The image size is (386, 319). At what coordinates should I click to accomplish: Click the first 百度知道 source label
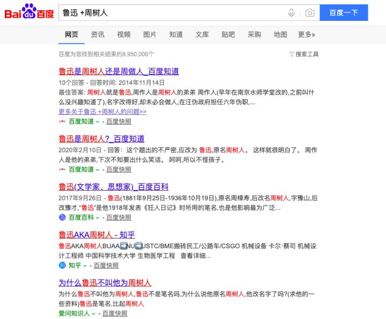(x=81, y=121)
